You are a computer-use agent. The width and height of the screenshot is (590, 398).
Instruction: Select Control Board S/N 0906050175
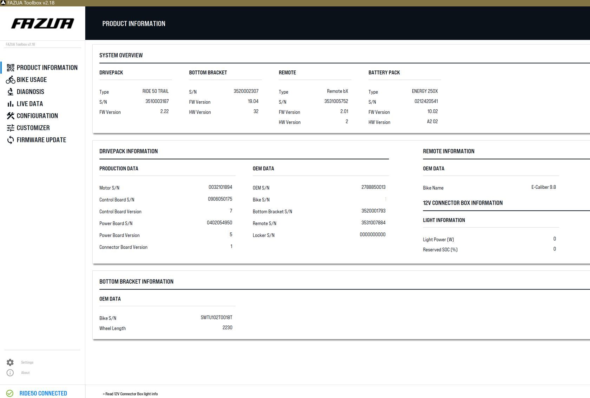pos(220,199)
